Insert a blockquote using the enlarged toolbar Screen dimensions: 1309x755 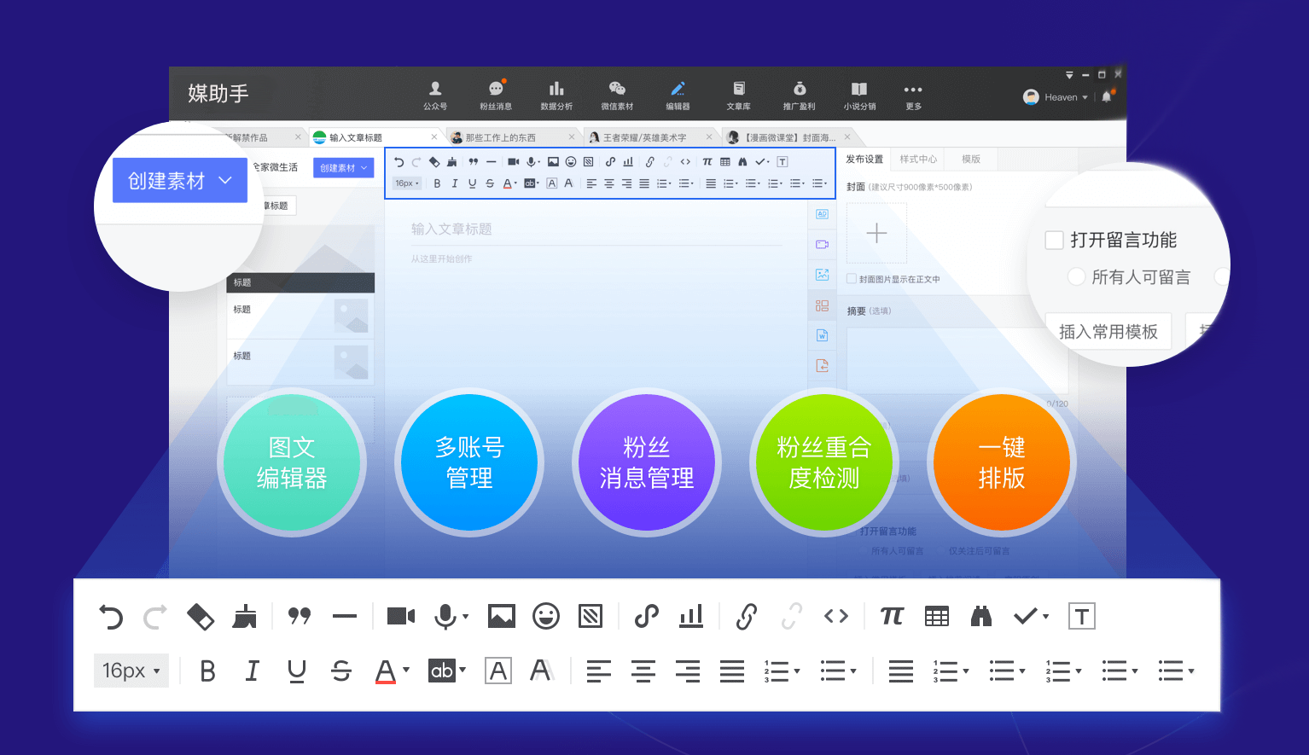300,616
